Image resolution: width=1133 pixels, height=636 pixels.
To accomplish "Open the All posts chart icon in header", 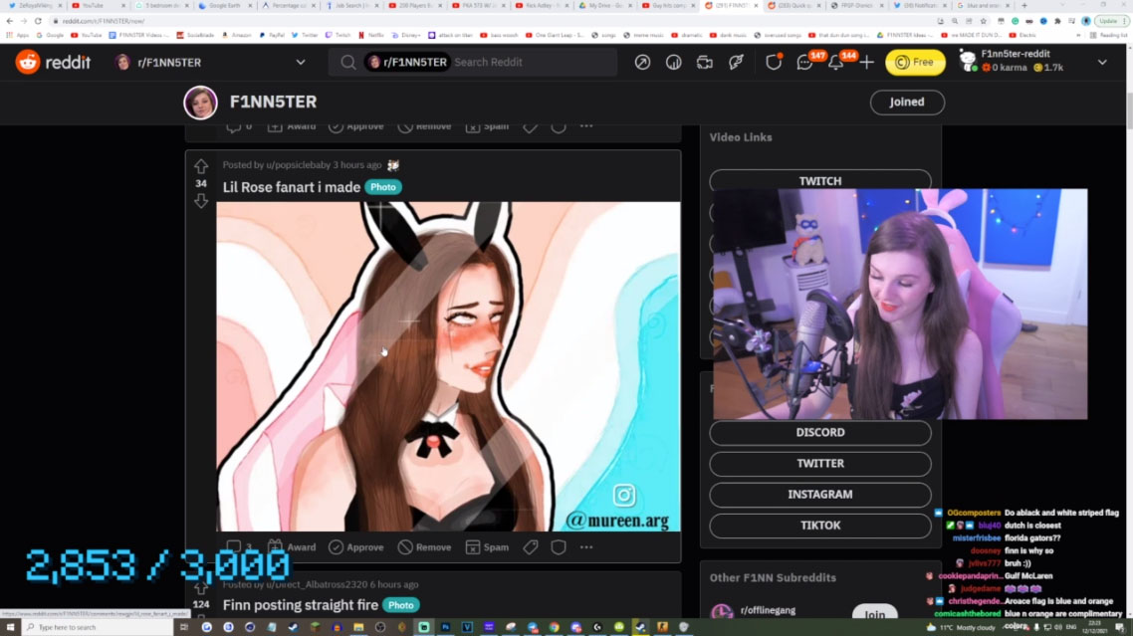I will (673, 62).
